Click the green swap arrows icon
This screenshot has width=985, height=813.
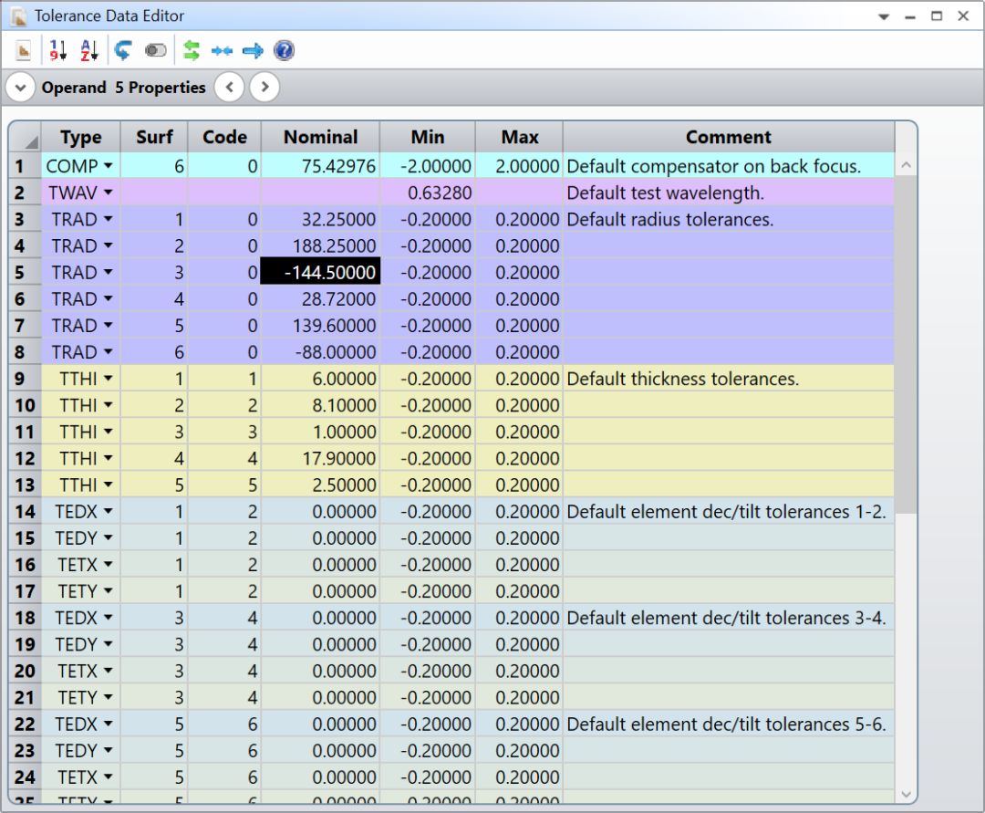tap(192, 51)
